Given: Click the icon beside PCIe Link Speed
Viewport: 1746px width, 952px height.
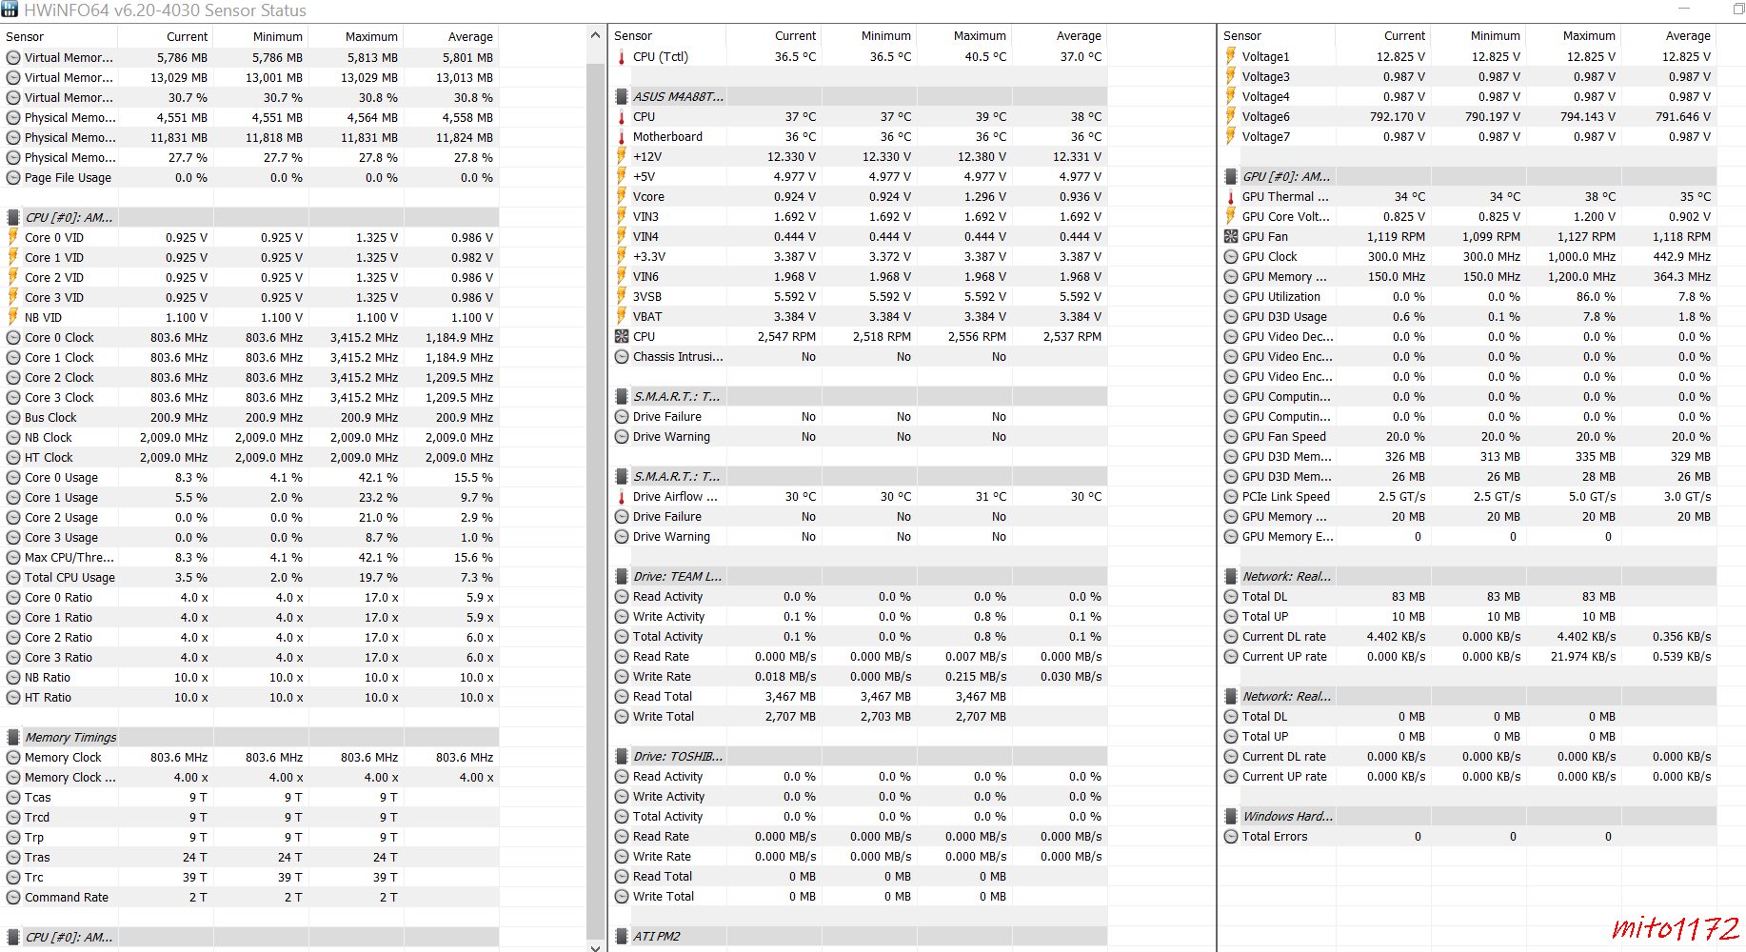Looking at the screenshot, I should click(1231, 496).
